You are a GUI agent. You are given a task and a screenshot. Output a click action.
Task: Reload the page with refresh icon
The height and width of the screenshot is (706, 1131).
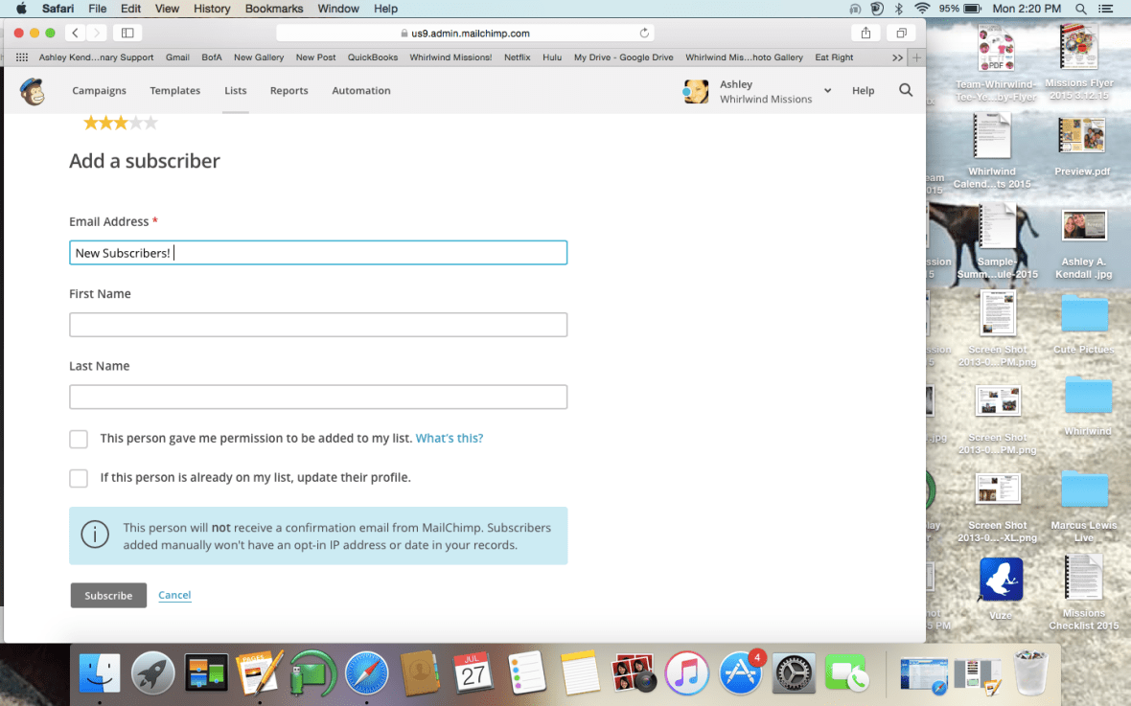[644, 33]
